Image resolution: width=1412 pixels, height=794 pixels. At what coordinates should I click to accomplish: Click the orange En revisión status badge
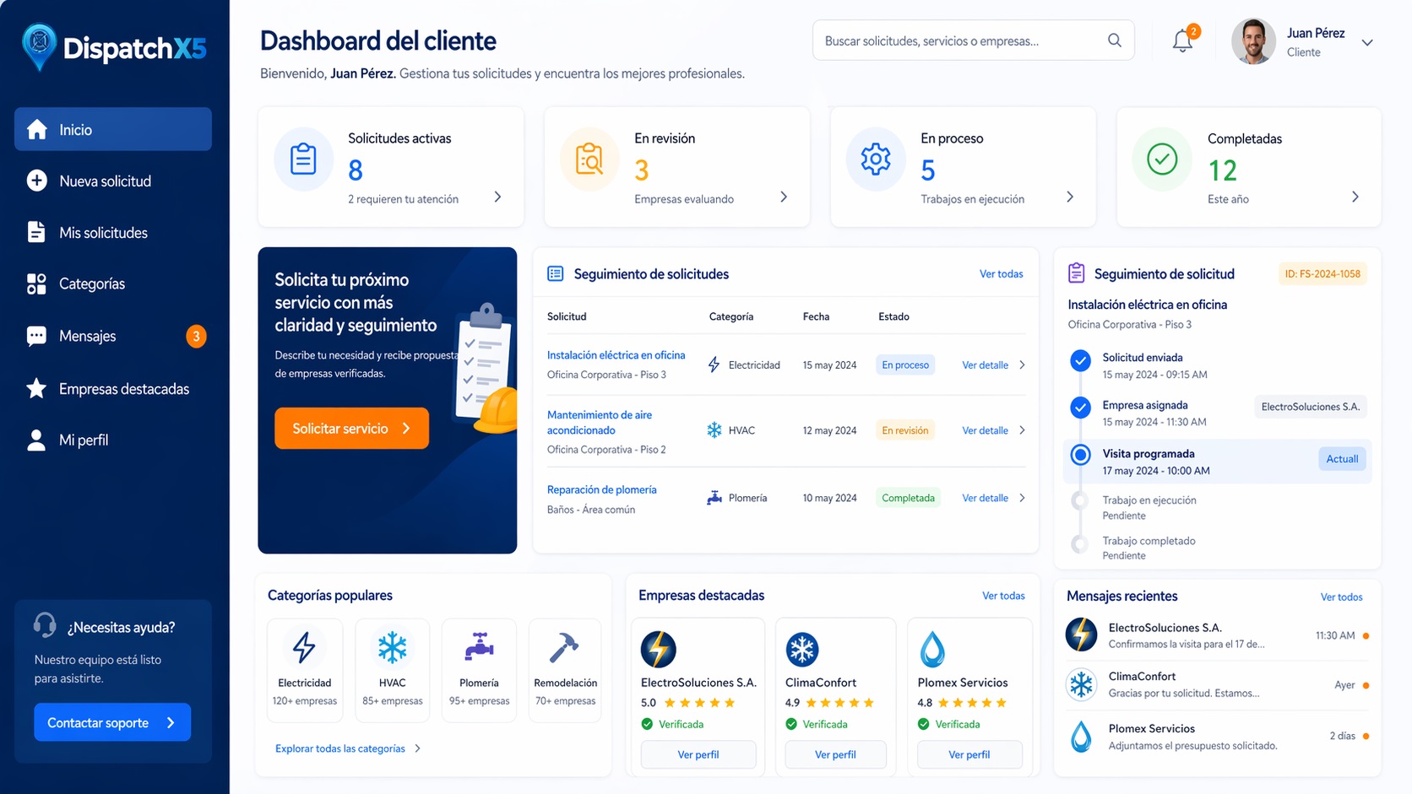(x=904, y=430)
